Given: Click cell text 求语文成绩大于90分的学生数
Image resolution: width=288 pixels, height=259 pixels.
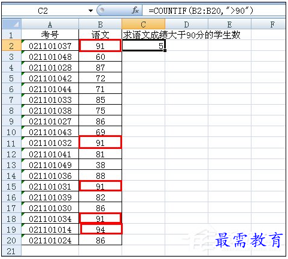Looking at the screenshot, I should pos(181,35).
